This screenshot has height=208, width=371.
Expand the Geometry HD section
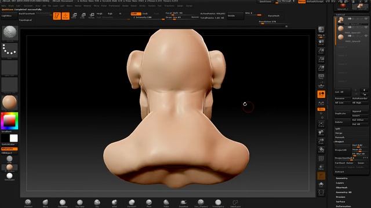pos(344,192)
